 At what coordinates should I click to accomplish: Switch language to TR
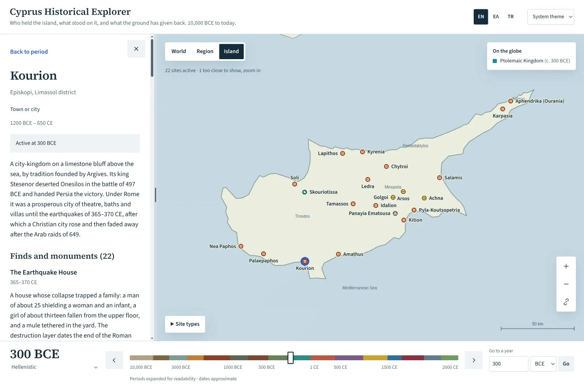(511, 17)
